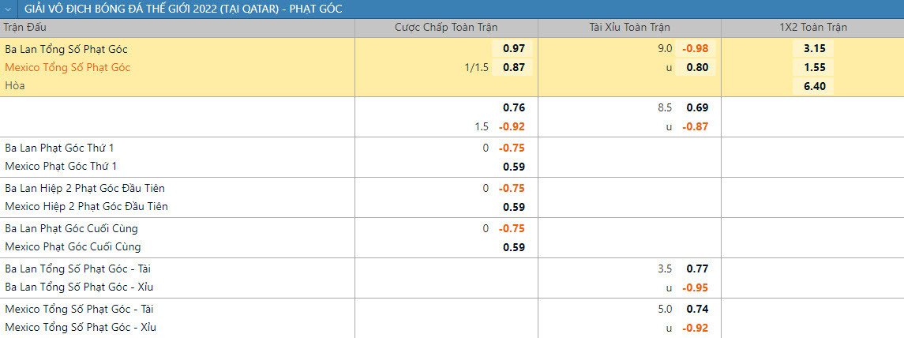904x338 pixels.
Task: Collapse the World Cup 2022 corners section
Action: [8, 9]
